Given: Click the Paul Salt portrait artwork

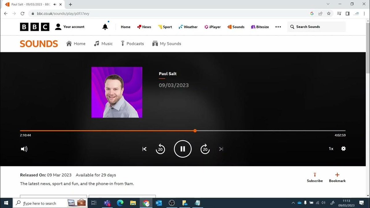Looking at the screenshot, I should tap(117, 92).
